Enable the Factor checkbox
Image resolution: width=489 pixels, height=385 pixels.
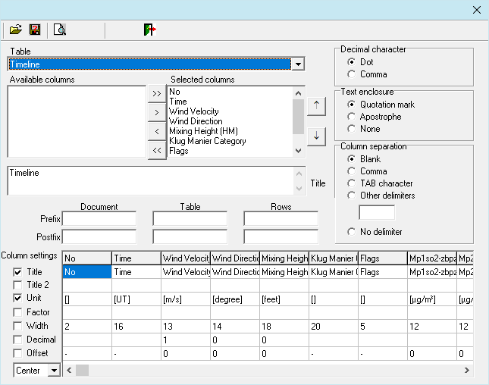(17, 312)
